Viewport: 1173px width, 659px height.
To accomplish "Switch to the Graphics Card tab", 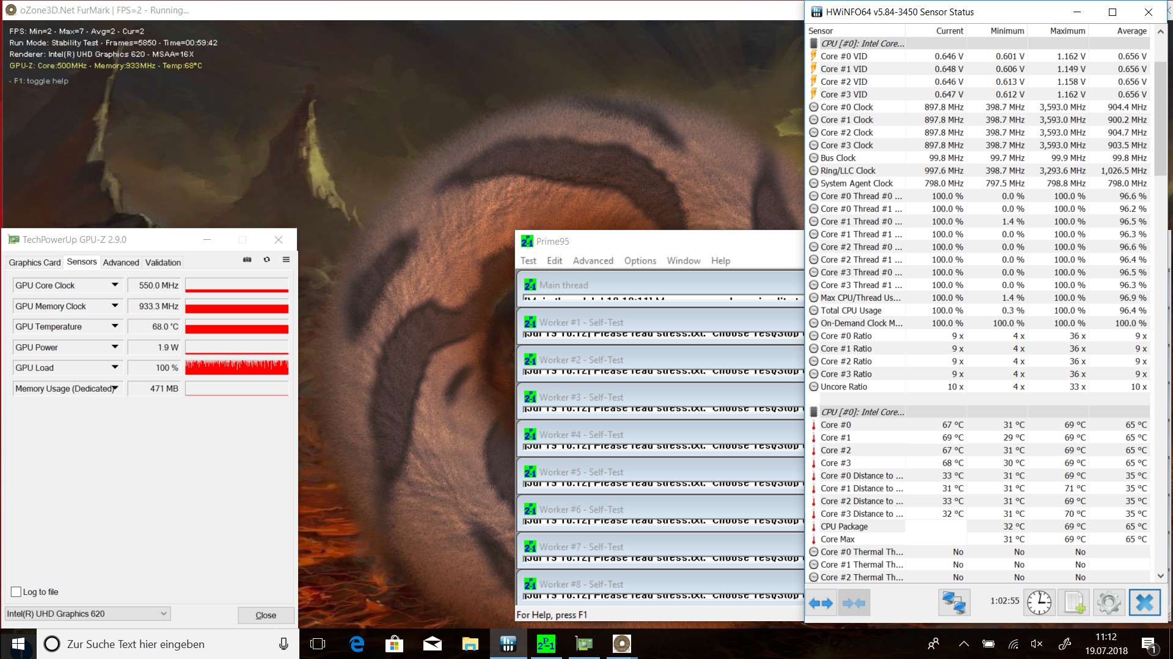I will pos(35,262).
